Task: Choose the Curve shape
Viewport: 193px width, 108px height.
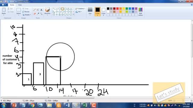Action: tap(57, 9)
